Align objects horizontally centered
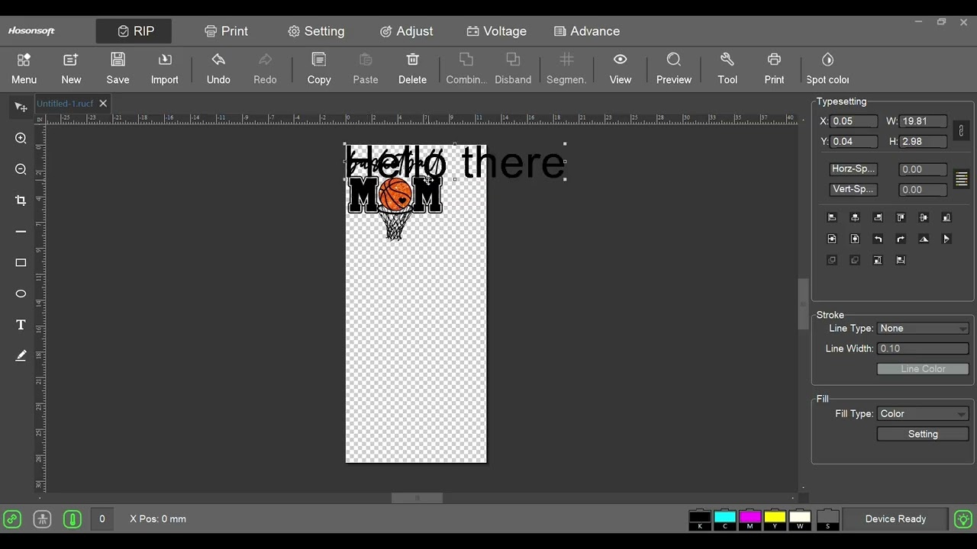The width and height of the screenshot is (977, 549). (x=855, y=217)
